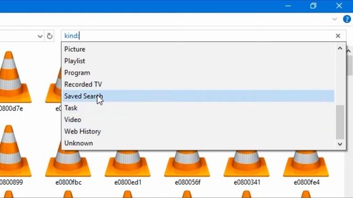The height and width of the screenshot is (198, 353).
Task: Click the e0800341 file name label
Action: coord(247,182)
